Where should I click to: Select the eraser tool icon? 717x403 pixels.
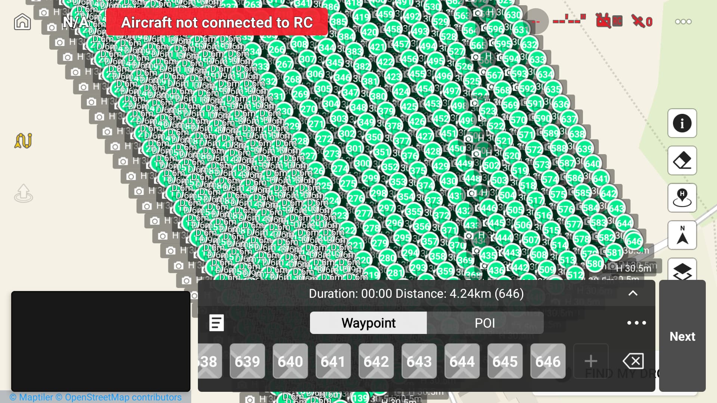682,160
